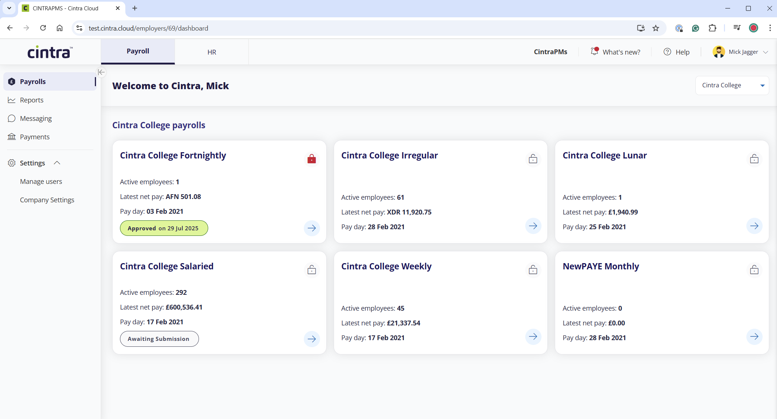Image resolution: width=777 pixels, height=419 pixels.
Task: Open the browser Extensions puzzle icon
Action: [x=712, y=28]
